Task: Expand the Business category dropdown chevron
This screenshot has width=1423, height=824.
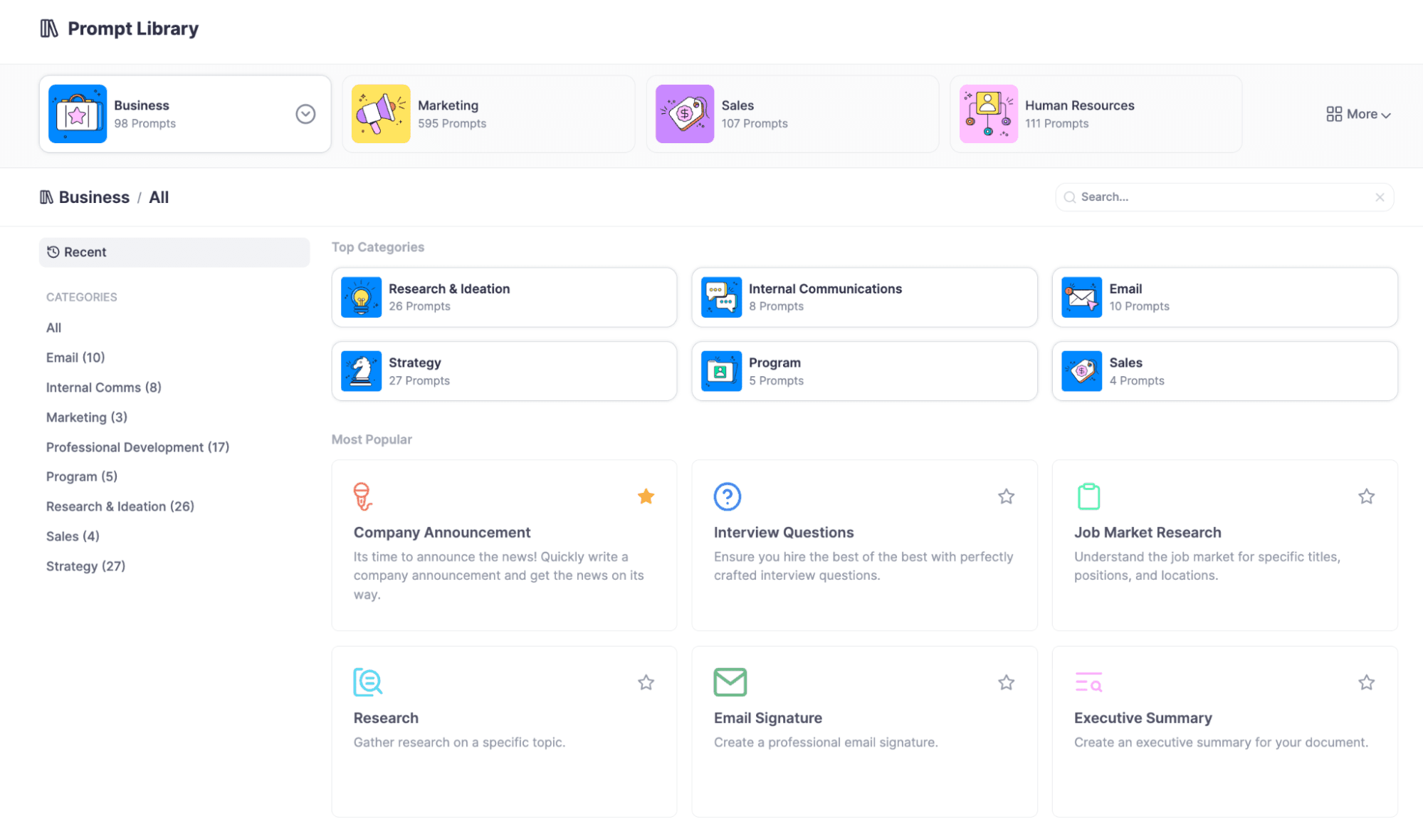Action: coord(305,114)
